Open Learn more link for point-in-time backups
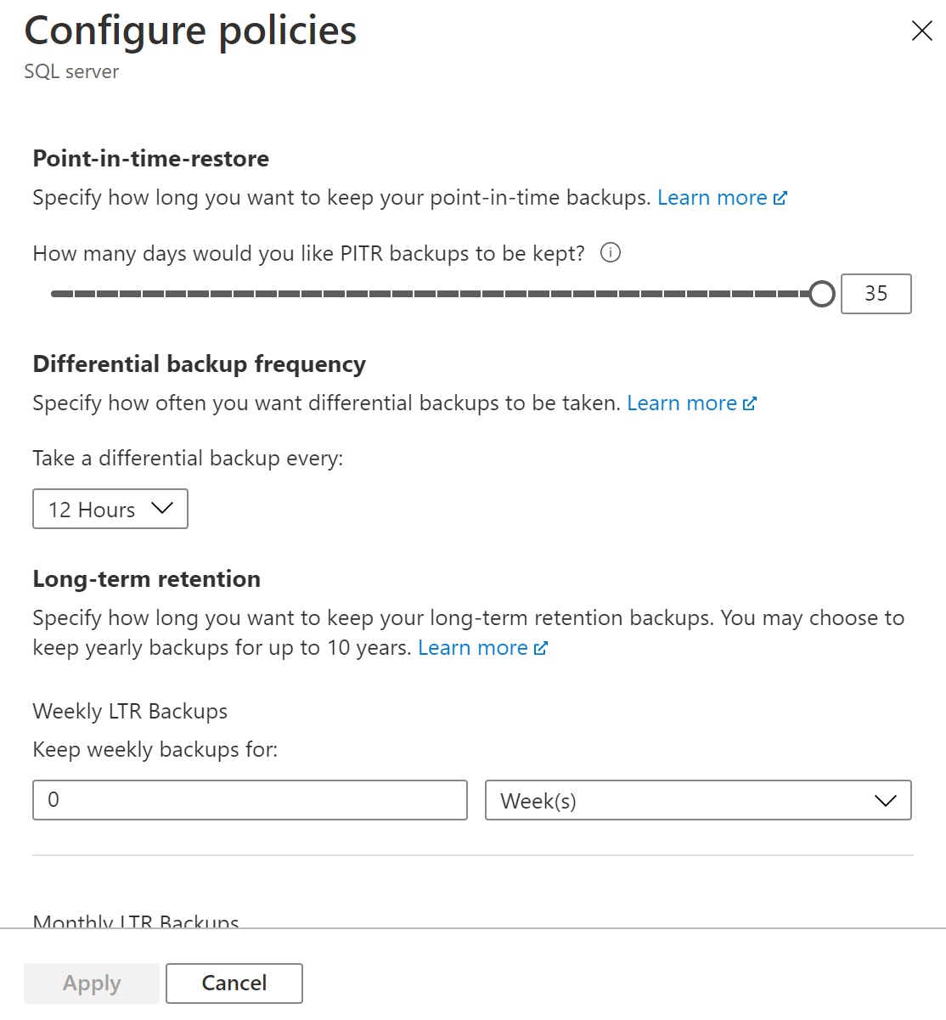946x1020 pixels. coord(712,198)
